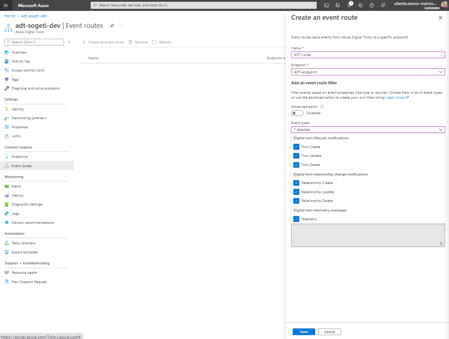Viewport: 449px width, 339px height.
Task: Select Metrics under Monitoring
Action: click(x=18, y=195)
